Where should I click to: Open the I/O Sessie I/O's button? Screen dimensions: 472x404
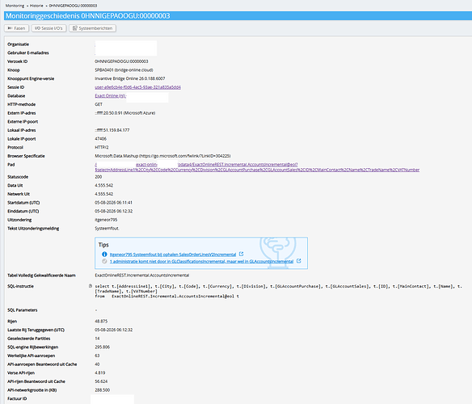coord(48,28)
